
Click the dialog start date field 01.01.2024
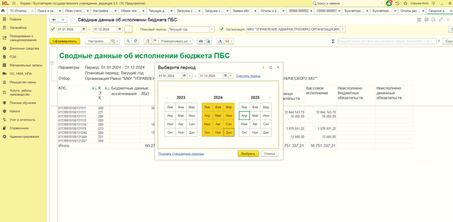(x=169, y=76)
